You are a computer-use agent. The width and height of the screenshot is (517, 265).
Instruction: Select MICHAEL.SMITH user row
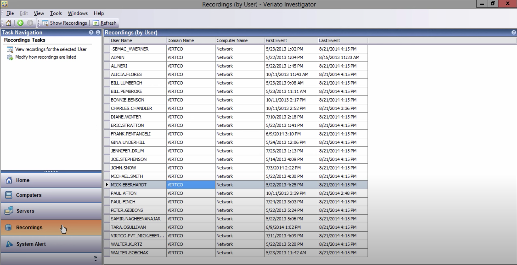point(236,176)
